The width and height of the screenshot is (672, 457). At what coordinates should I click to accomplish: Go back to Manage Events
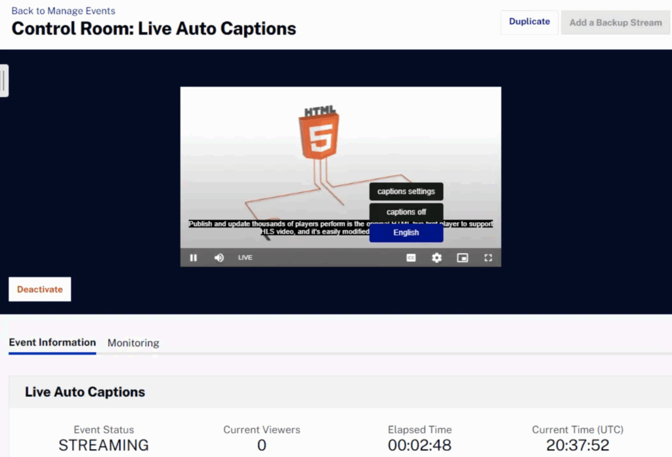coord(63,10)
